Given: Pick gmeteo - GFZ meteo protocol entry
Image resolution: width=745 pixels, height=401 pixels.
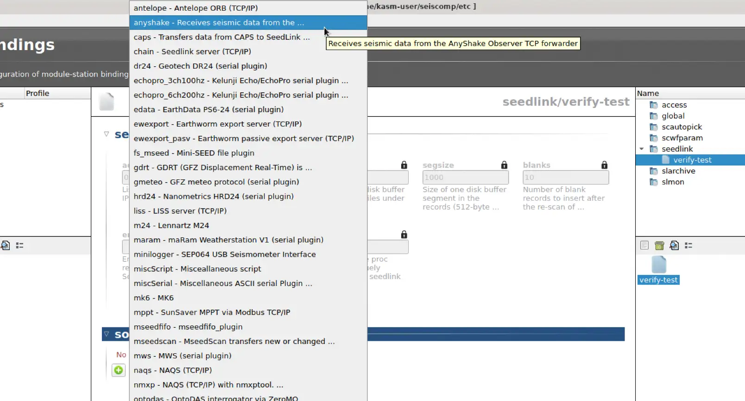Looking at the screenshot, I should [x=248, y=182].
